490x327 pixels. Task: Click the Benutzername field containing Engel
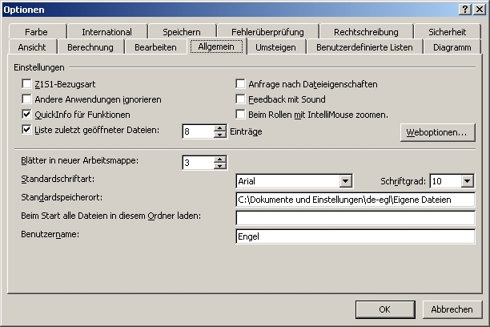(x=355, y=236)
